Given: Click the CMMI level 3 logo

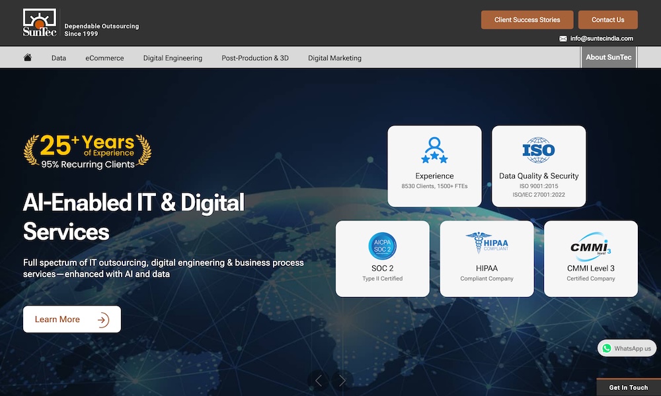Looking at the screenshot, I should [x=590, y=246].
